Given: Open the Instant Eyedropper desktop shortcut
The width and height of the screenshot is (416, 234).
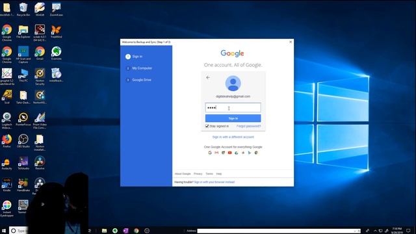Looking at the screenshot, I should [x=7, y=209].
